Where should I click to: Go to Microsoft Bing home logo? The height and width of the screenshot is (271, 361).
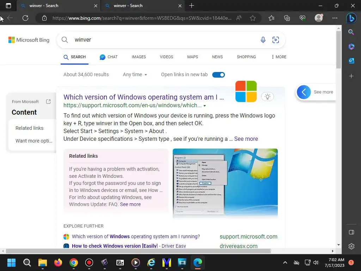(29, 40)
